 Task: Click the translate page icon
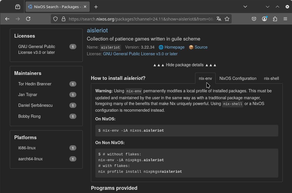[x=219, y=19]
